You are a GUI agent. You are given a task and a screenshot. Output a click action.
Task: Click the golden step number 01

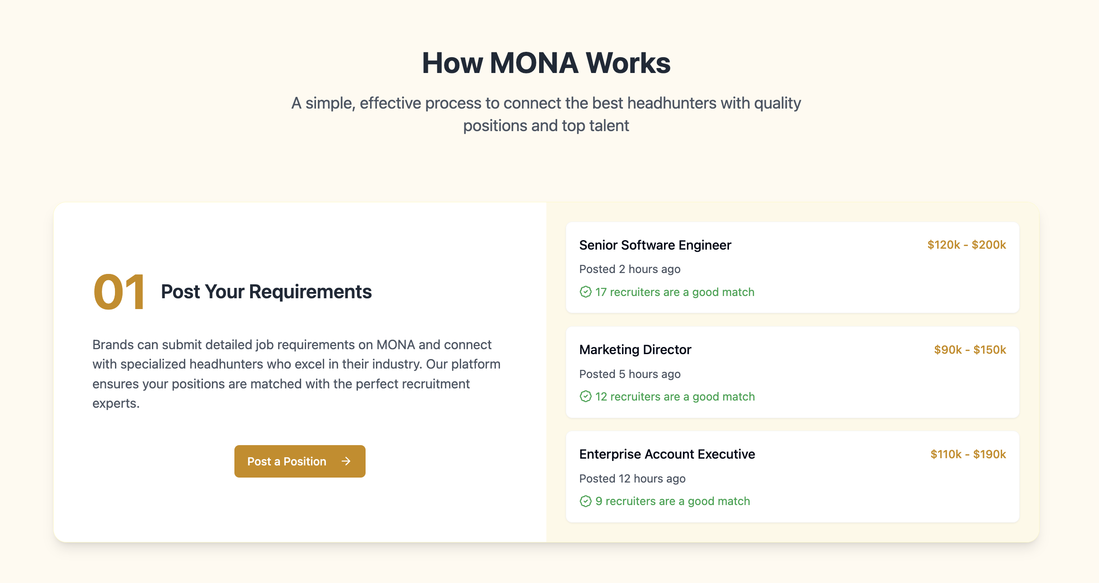119,292
